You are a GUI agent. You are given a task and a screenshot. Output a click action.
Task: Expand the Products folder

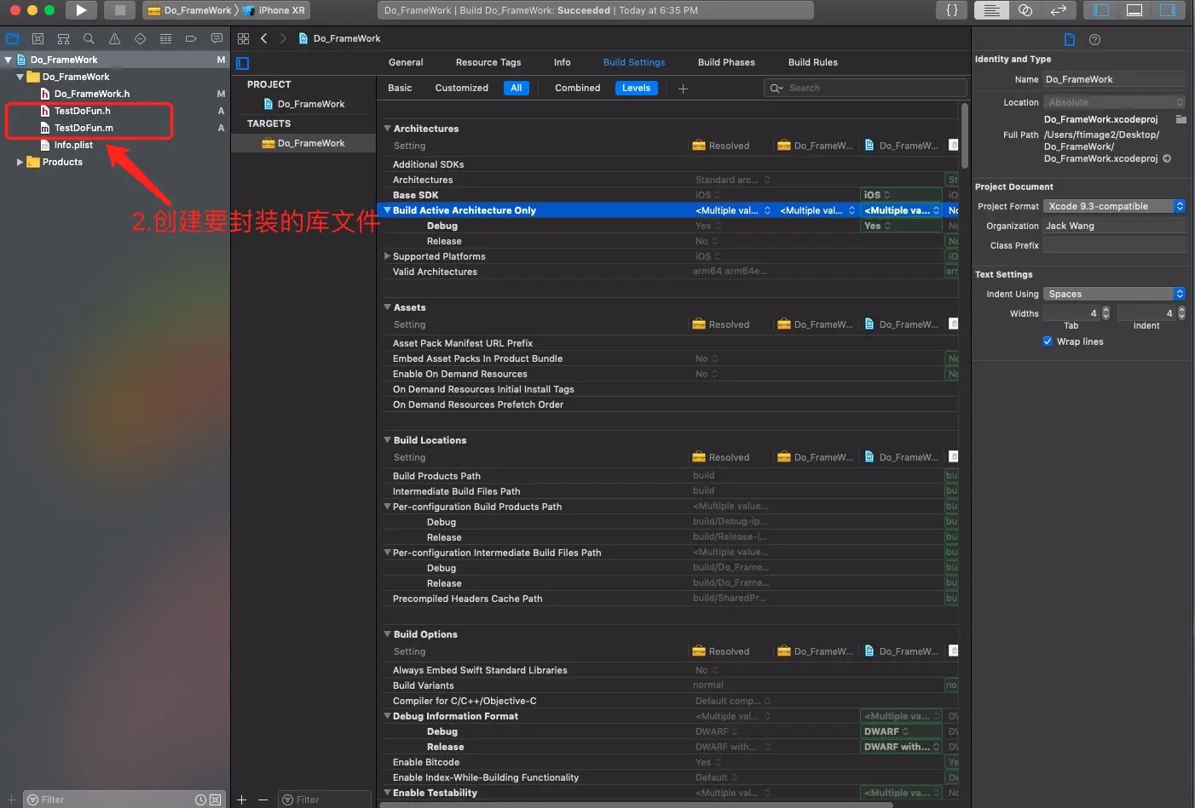[20, 162]
